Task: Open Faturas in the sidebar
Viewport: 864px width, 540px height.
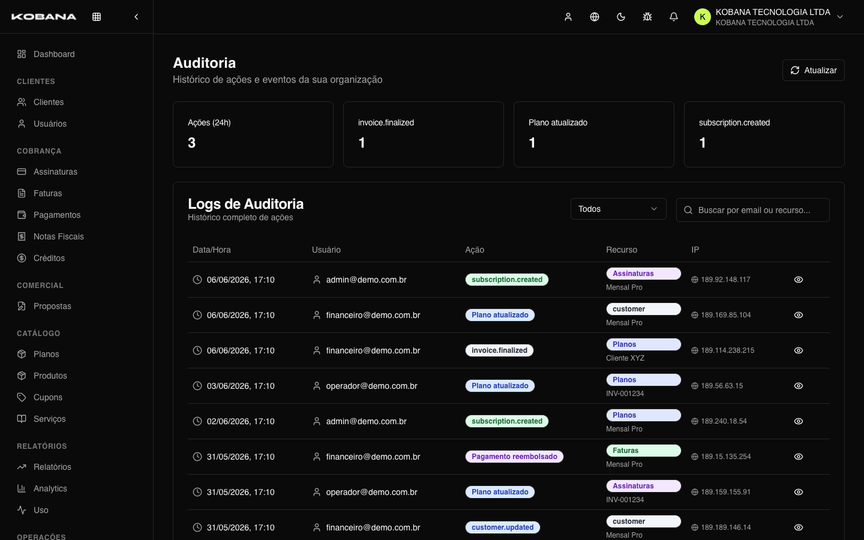Action: pyautogui.click(x=76, y=193)
